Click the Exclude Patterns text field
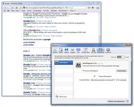This screenshot has width=134, height=107. (x=109, y=80)
